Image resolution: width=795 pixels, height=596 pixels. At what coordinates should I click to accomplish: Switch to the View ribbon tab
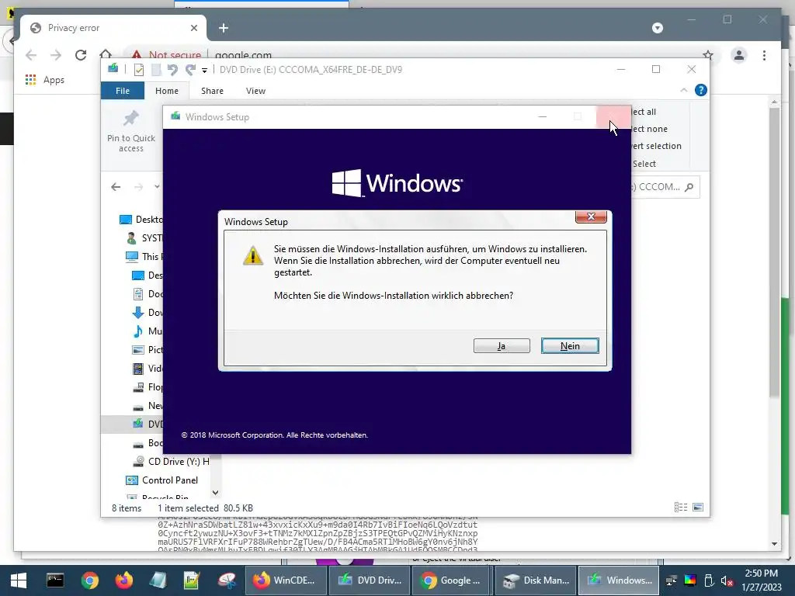255,91
